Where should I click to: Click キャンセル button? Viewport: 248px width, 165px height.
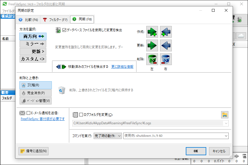click(219, 151)
